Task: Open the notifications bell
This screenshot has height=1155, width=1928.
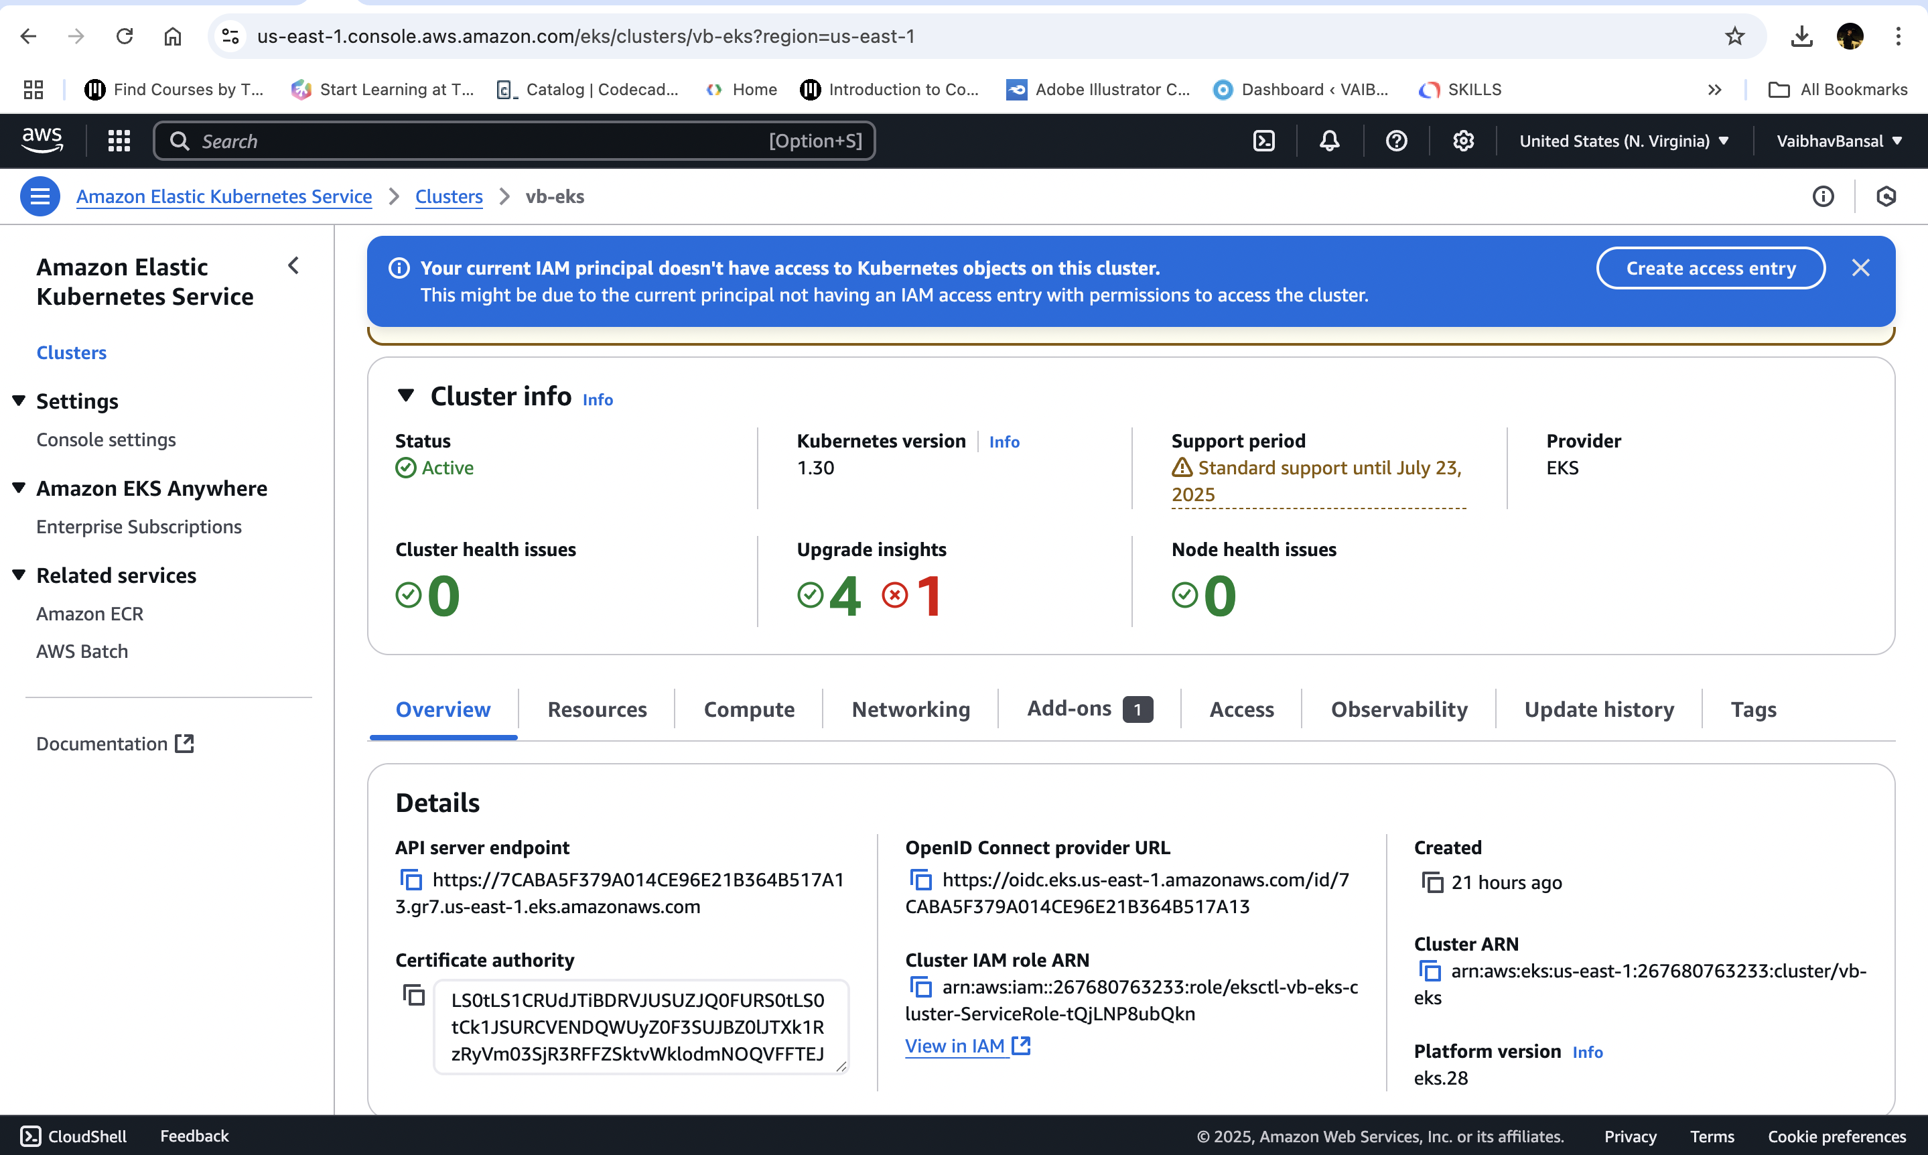Action: click(x=1330, y=141)
